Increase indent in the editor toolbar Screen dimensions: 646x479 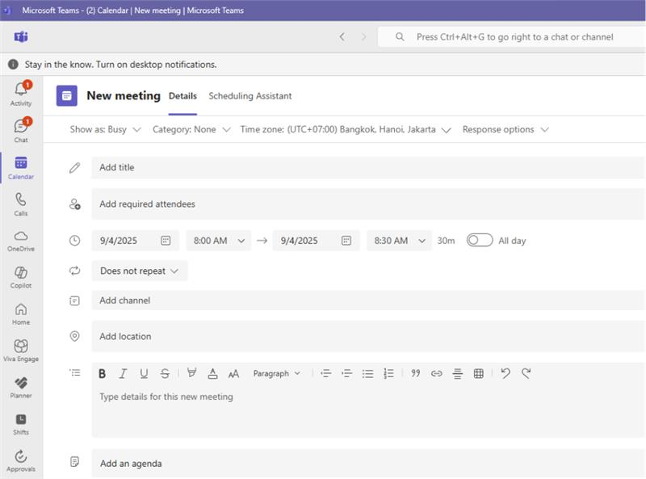(x=347, y=373)
